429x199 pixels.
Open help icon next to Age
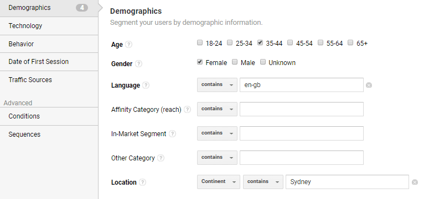point(128,45)
